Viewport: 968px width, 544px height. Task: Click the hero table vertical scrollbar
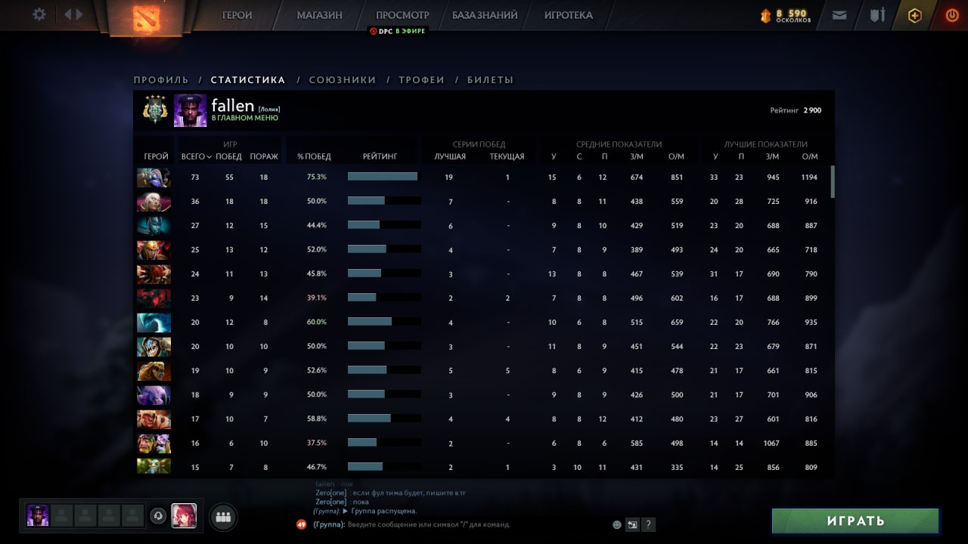833,181
